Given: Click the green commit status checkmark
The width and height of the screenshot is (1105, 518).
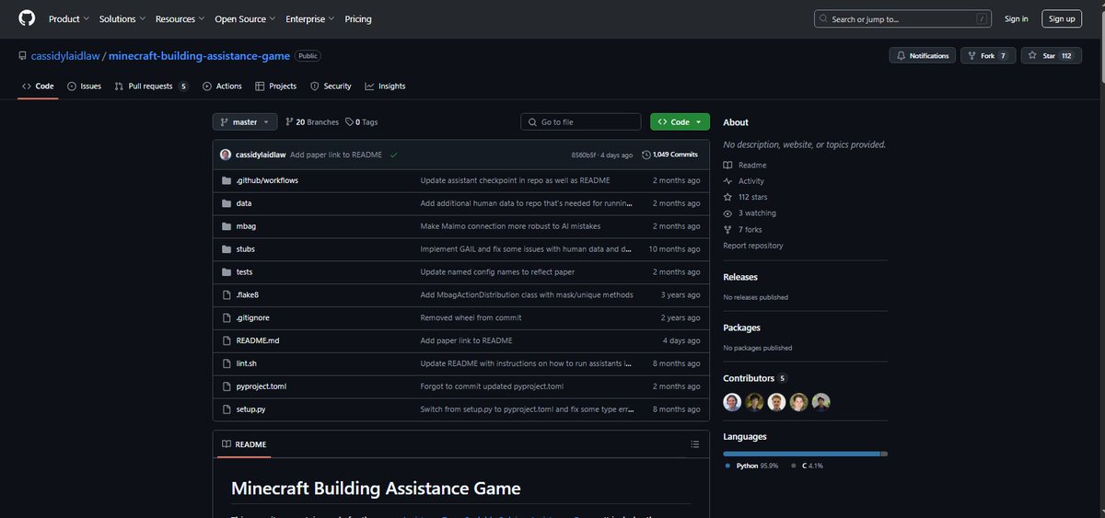Looking at the screenshot, I should (x=394, y=155).
